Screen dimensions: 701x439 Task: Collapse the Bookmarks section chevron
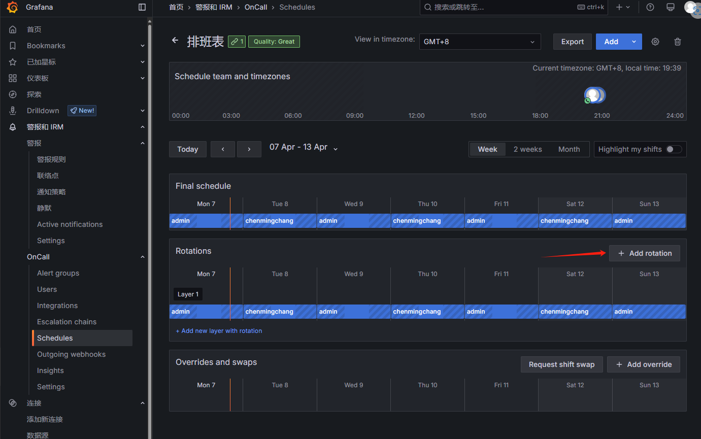point(143,46)
